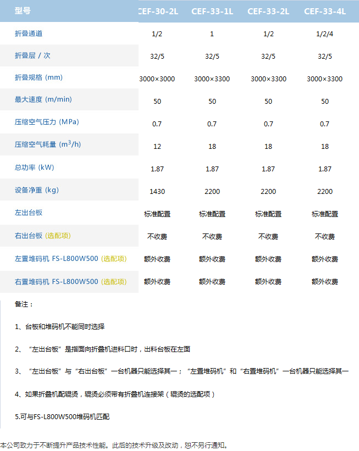359x451 pixels.
Task: Select max speed 50 for CEF-33-2L
Action: tap(268, 102)
